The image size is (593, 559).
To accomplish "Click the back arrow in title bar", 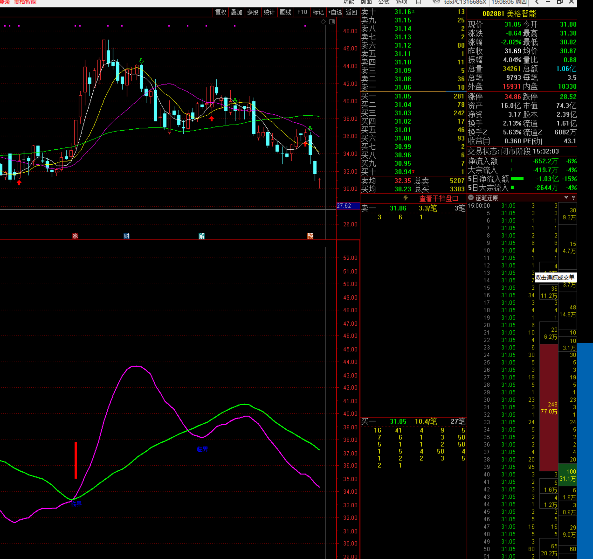I will point(537,2).
